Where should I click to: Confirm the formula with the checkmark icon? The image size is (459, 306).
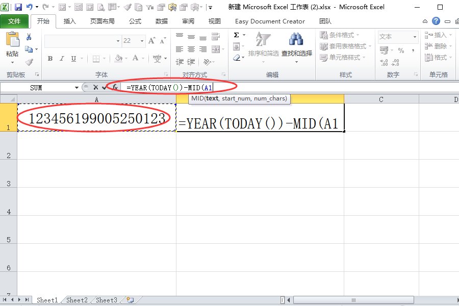click(105, 87)
